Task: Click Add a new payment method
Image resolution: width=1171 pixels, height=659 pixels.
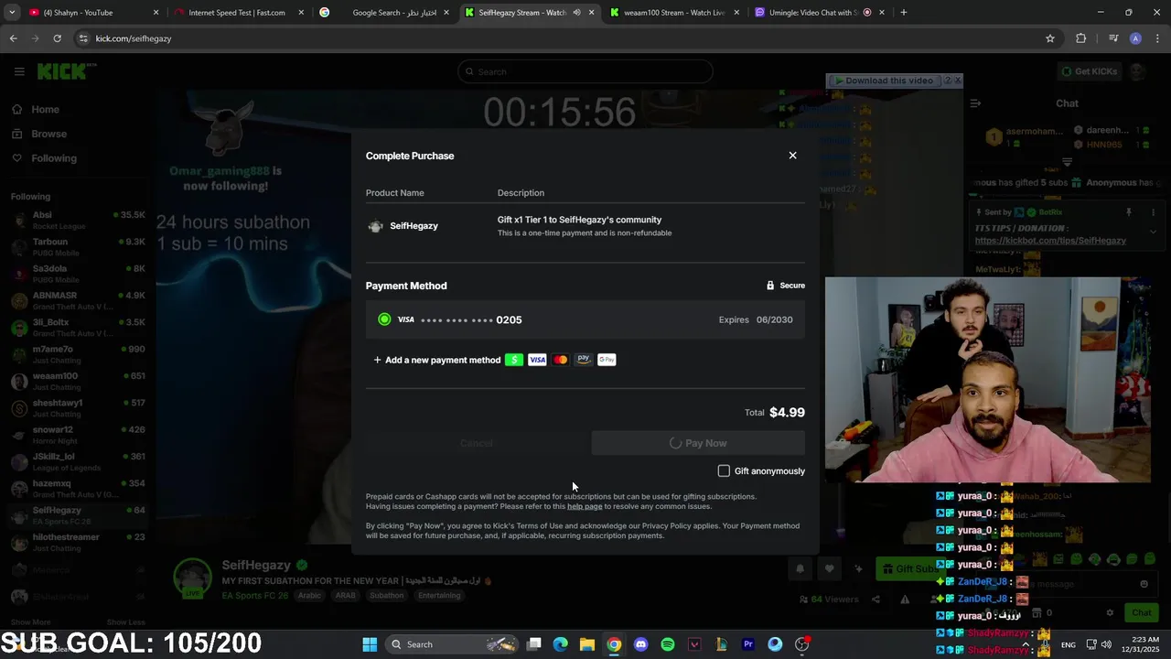Action: pos(436,360)
